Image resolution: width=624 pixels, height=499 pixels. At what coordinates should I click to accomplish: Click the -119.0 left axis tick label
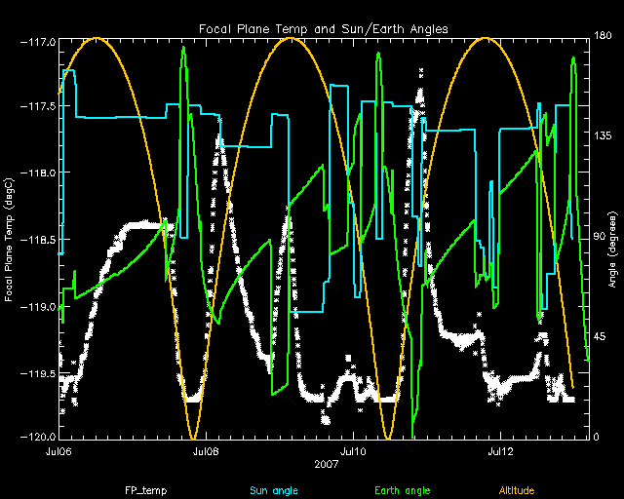[x=36, y=307]
